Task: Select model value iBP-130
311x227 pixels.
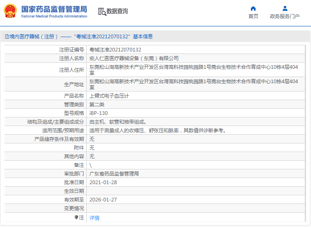Action: (x=99, y=113)
